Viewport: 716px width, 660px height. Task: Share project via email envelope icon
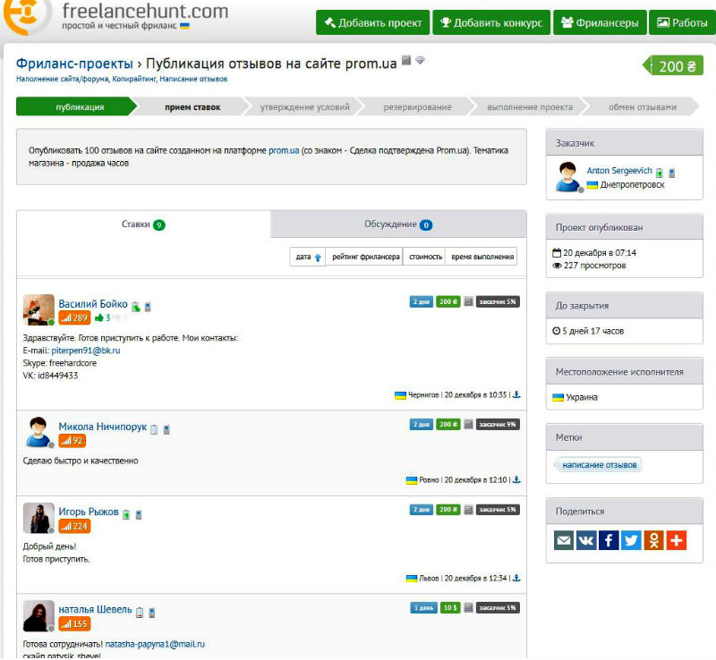tap(564, 540)
